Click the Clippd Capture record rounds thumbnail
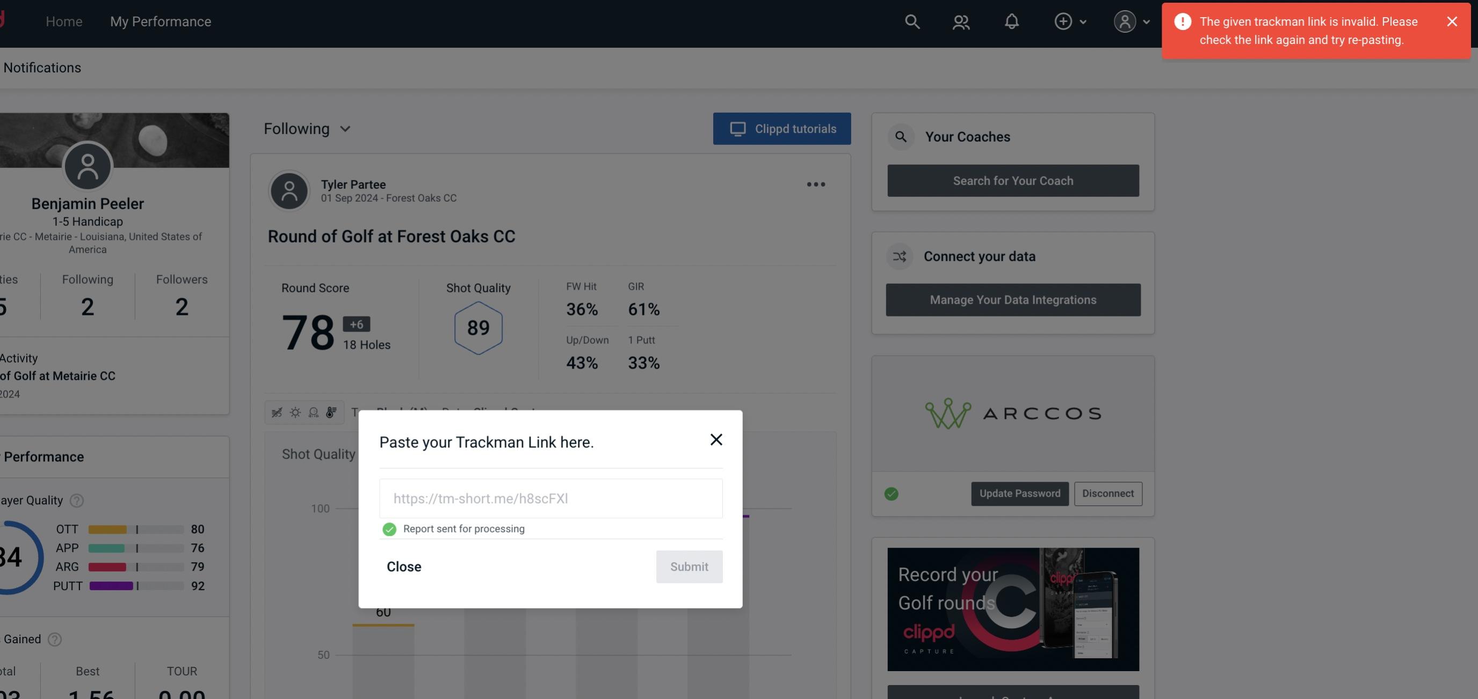Image resolution: width=1478 pixels, height=699 pixels. (1012, 608)
